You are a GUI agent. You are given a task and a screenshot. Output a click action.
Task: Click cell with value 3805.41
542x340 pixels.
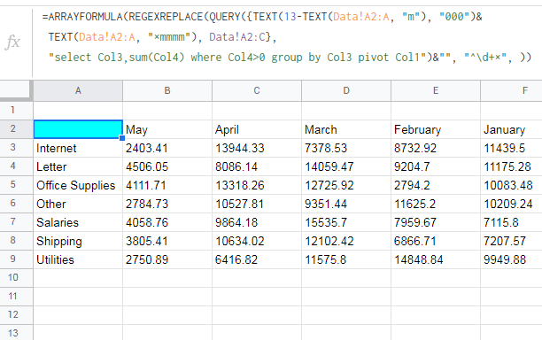click(167, 241)
